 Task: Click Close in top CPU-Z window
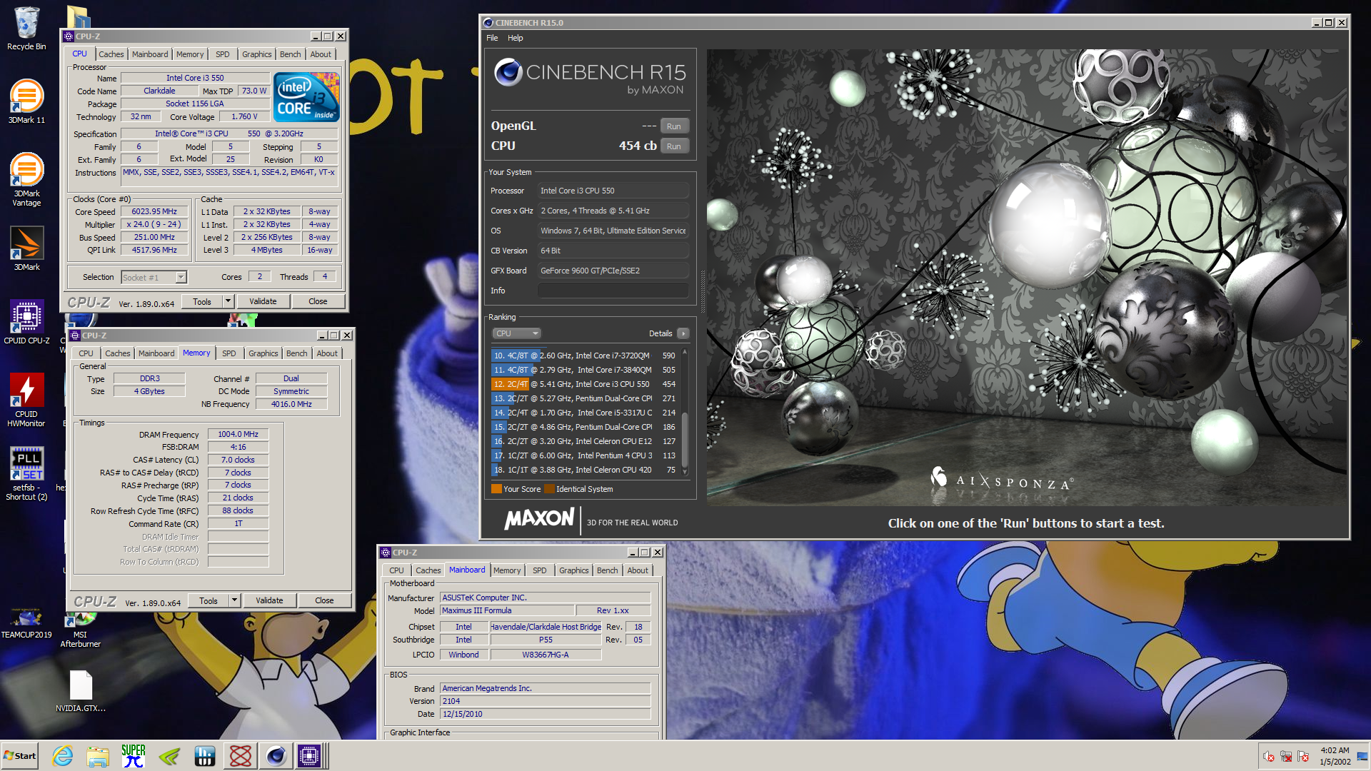pyautogui.click(x=318, y=301)
